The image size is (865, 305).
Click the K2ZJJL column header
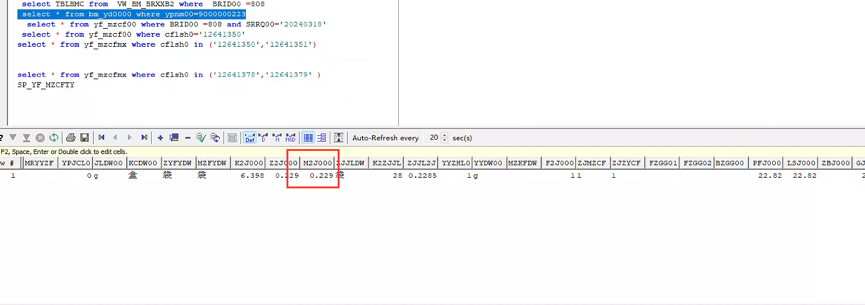point(386,163)
